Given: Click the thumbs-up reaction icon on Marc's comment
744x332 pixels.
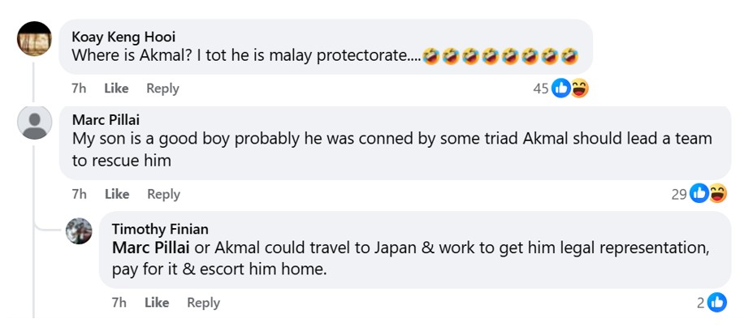Looking at the screenshot, I should tap(699, 194).
